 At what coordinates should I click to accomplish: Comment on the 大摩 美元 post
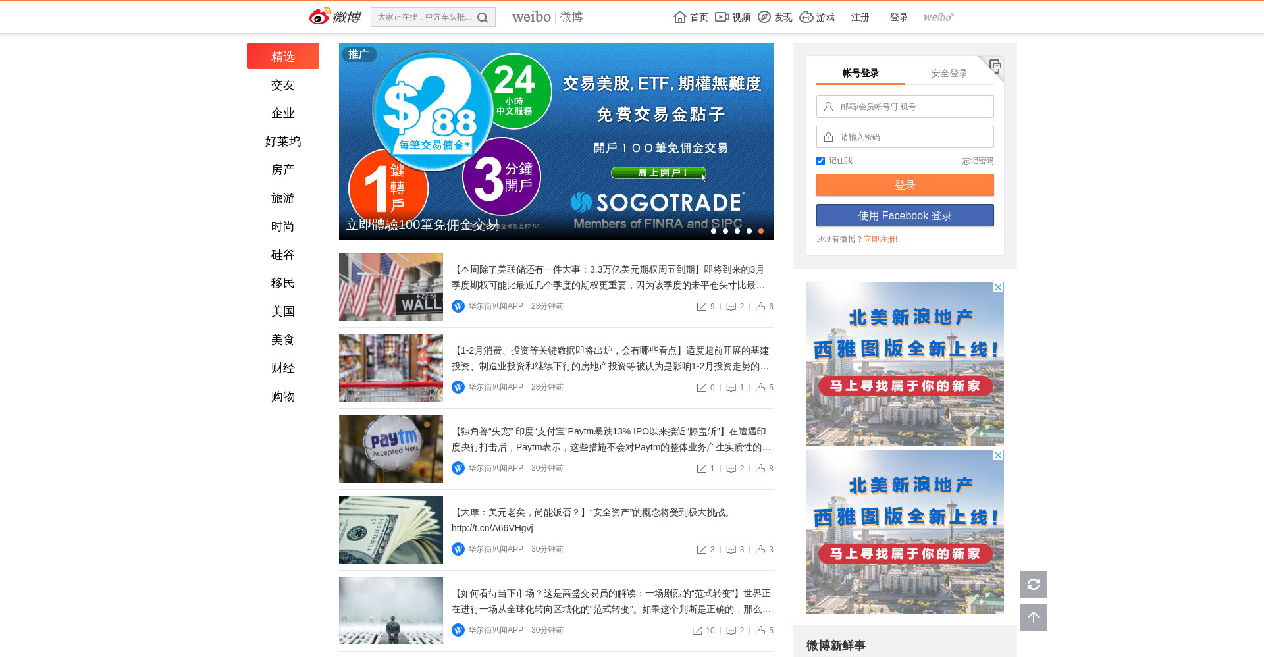(x=735, y=550)
